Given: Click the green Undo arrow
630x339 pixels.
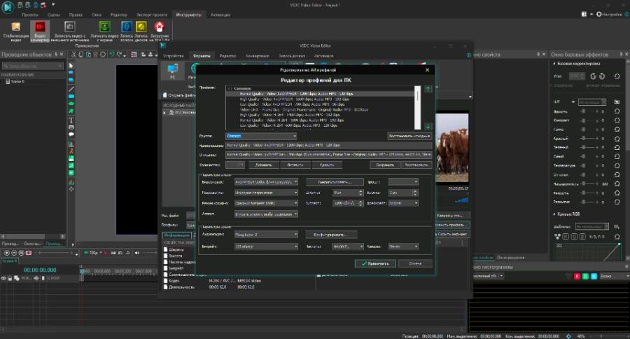Looking at the screenshot, I should point(112,55).
